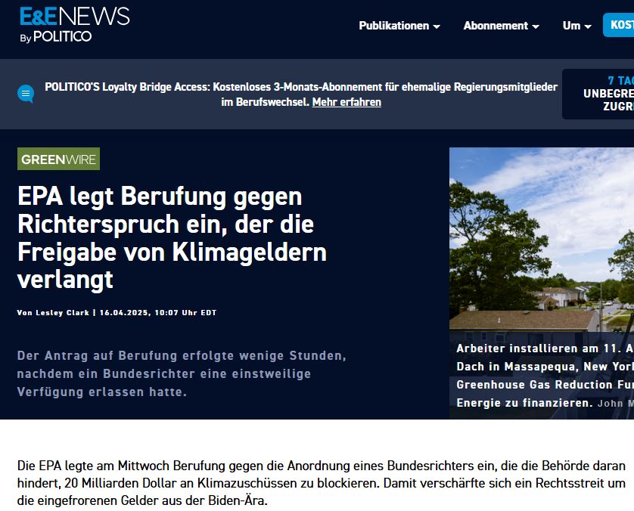The width and height of the screenshot is (634, 511).
Task: Click the 7-day unlimited access promo box
Action: pos(601,94)
